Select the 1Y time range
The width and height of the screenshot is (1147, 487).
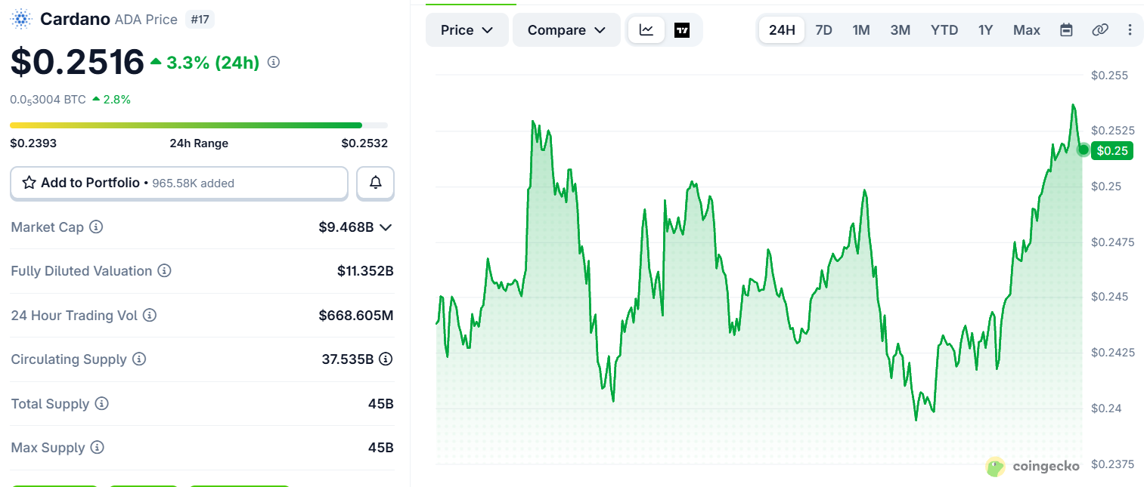click(985, 30)
